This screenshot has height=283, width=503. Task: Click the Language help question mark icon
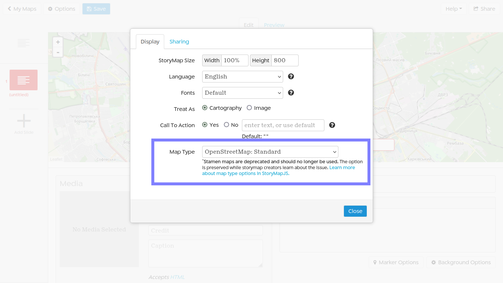tap(291, 77)
